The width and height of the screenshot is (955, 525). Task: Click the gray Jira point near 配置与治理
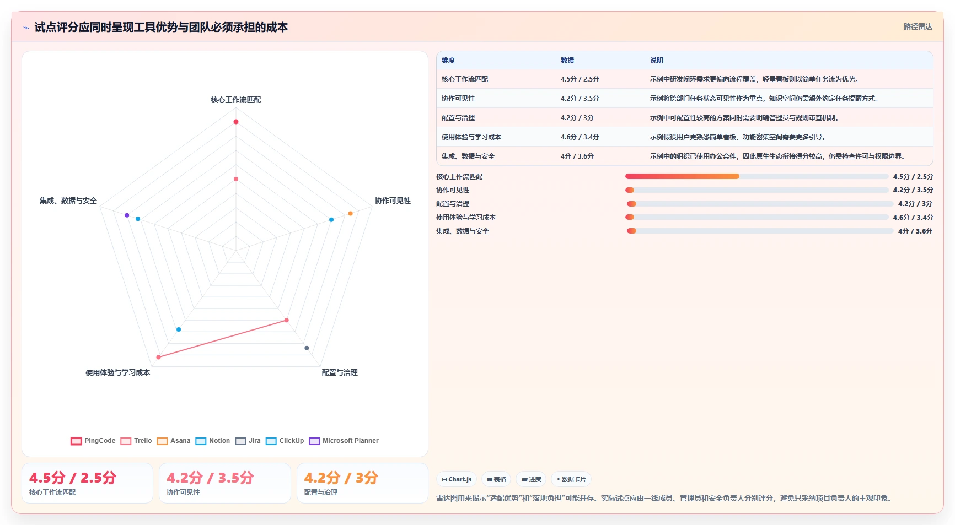[307, 348]
